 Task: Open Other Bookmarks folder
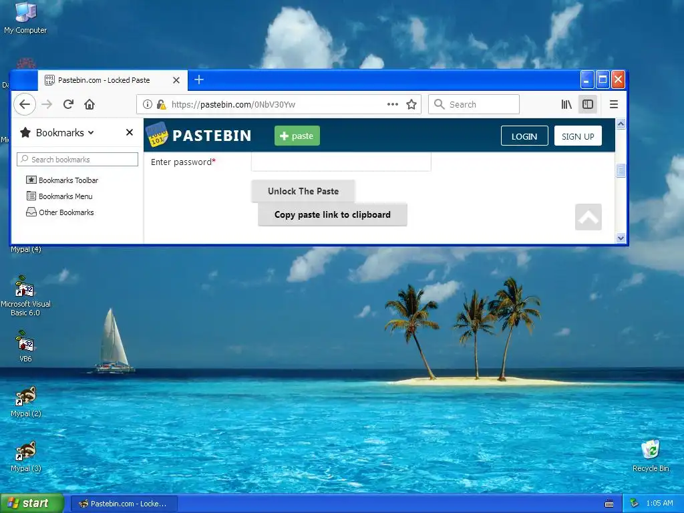click(59, 212)
